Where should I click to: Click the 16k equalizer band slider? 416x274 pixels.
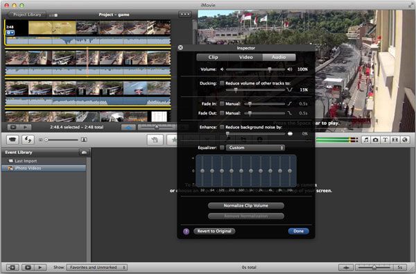[290, 171]
